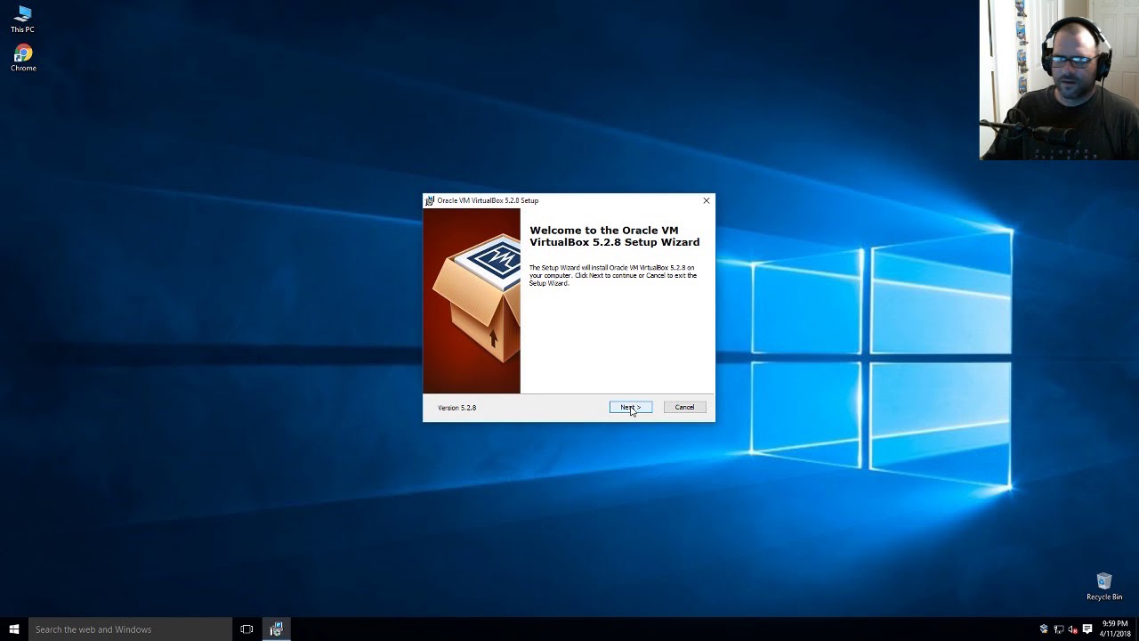Click Next in the VirtualBox Setup Wizard

[x=630, y=407]
